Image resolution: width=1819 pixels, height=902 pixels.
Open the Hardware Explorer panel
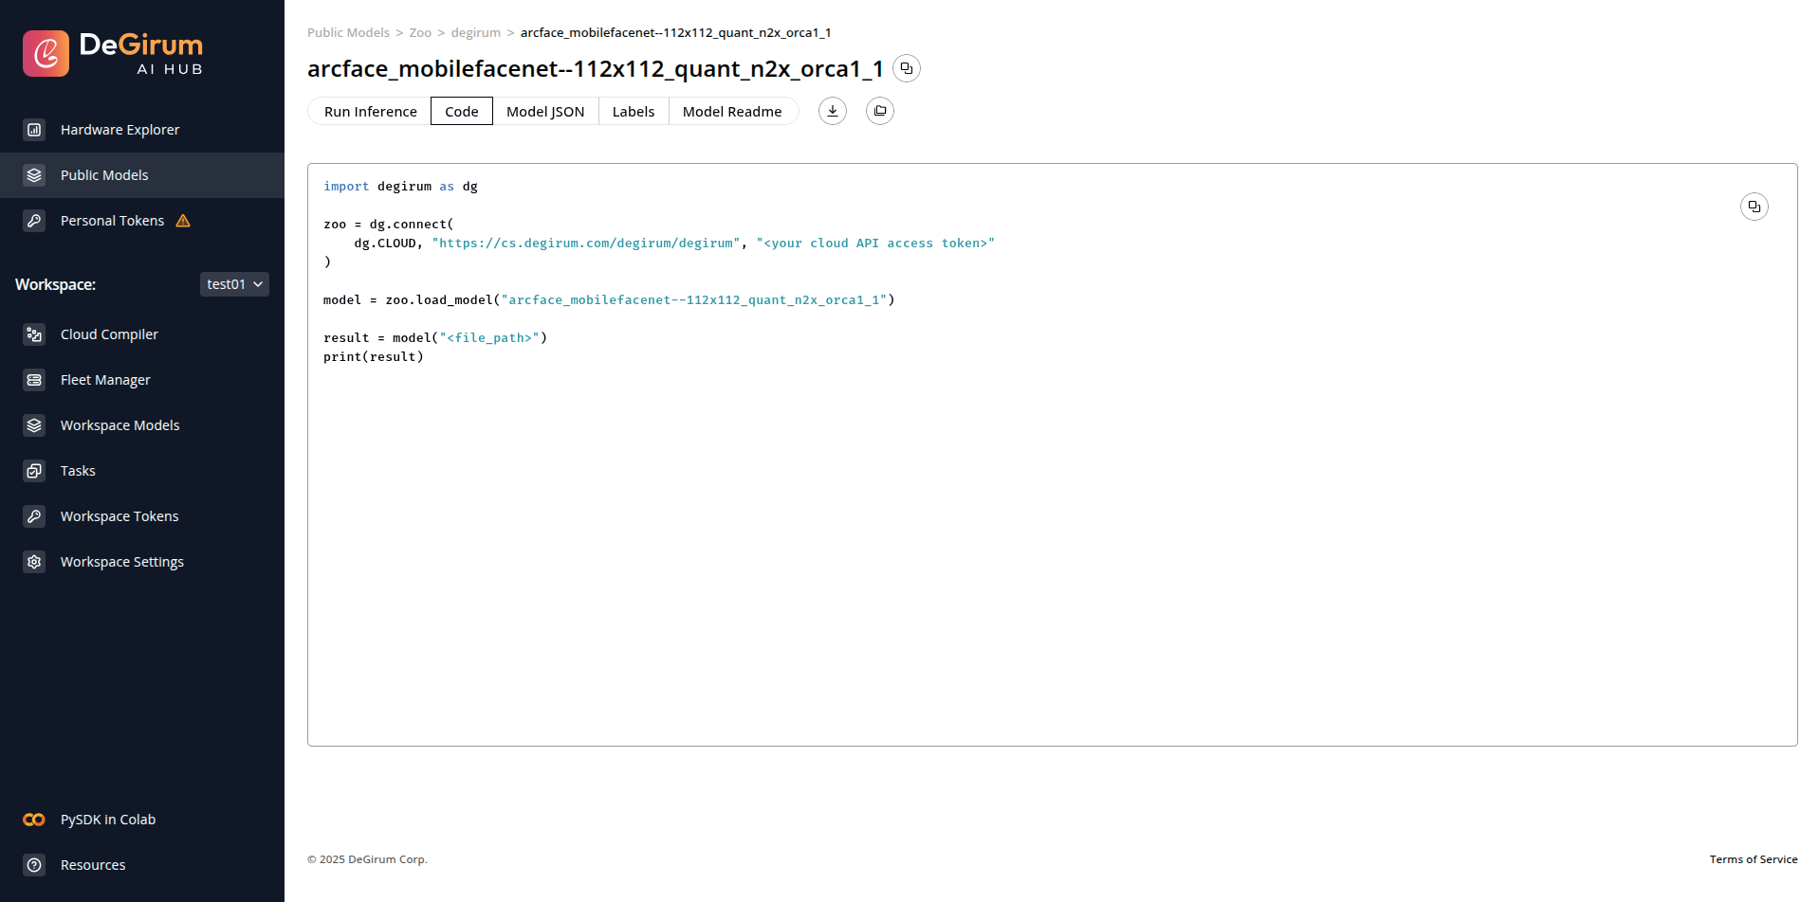pos(119,129)
